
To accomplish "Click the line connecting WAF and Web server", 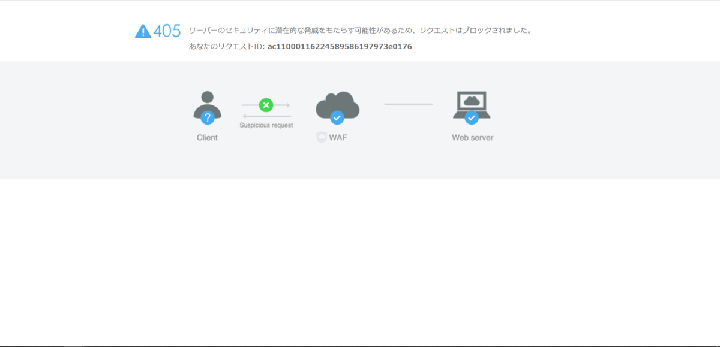I will tap(408, 104).
